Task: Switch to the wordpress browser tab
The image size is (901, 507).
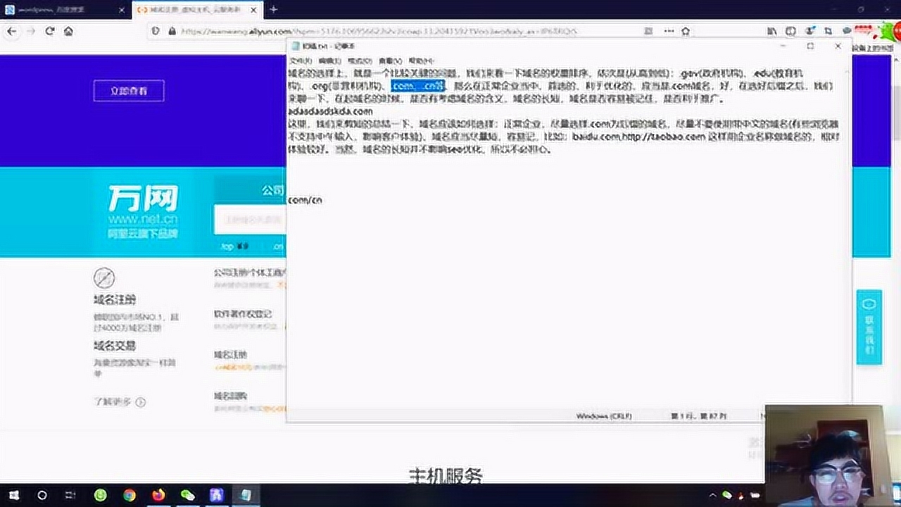Action: tap(56, 11)
